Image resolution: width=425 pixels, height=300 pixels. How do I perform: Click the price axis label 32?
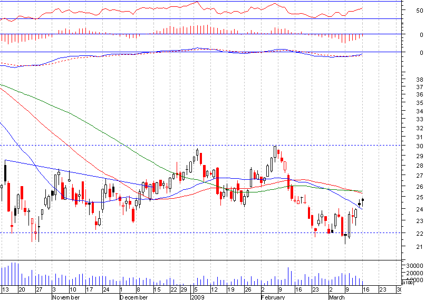[x=420, y=128]
